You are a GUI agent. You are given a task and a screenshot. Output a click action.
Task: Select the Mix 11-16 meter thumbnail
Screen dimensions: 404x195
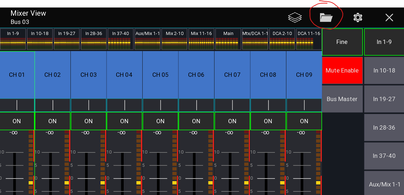tap(202, 39)
